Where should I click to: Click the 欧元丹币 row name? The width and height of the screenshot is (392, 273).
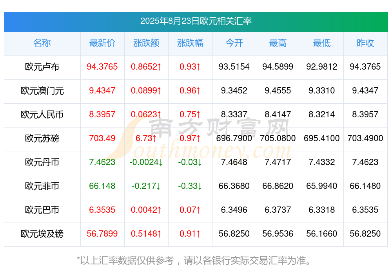(x=42, y=162)
